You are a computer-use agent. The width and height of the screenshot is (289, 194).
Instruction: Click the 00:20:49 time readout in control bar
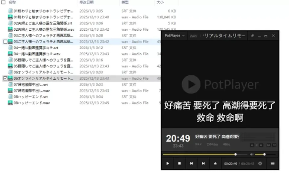pyautogui.click(x=231, y=164)
